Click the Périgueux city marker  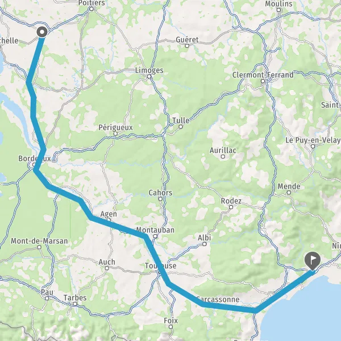coord(116,134)
